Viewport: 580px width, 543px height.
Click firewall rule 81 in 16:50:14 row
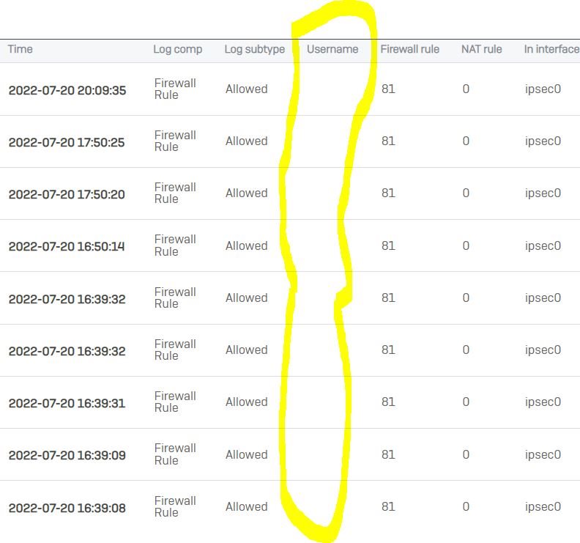pyautogui.click(x=388, y=245)
